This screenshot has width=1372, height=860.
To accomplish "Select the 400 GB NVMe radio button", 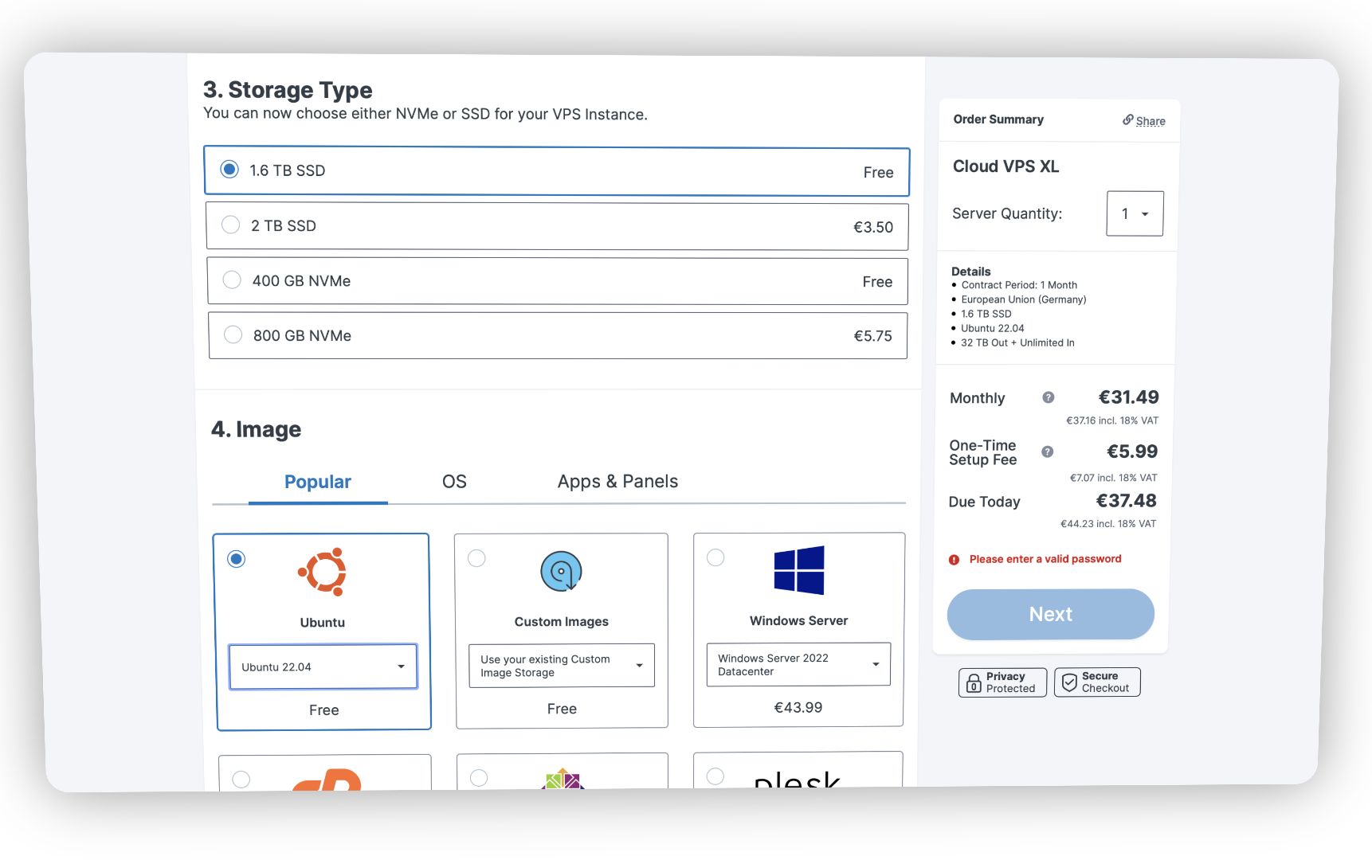I will [x=232, y=279].
